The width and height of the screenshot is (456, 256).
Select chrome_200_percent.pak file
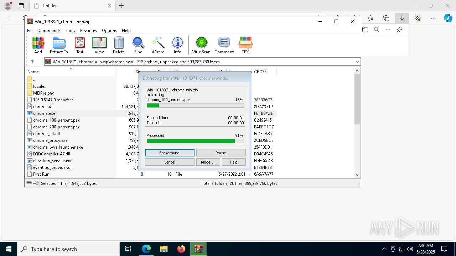[x=56, y=127]
